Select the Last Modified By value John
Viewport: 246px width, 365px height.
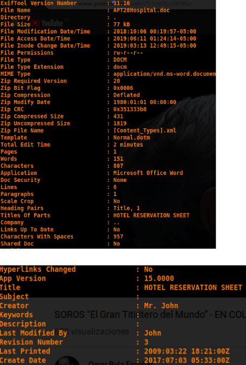click(153, 333)
